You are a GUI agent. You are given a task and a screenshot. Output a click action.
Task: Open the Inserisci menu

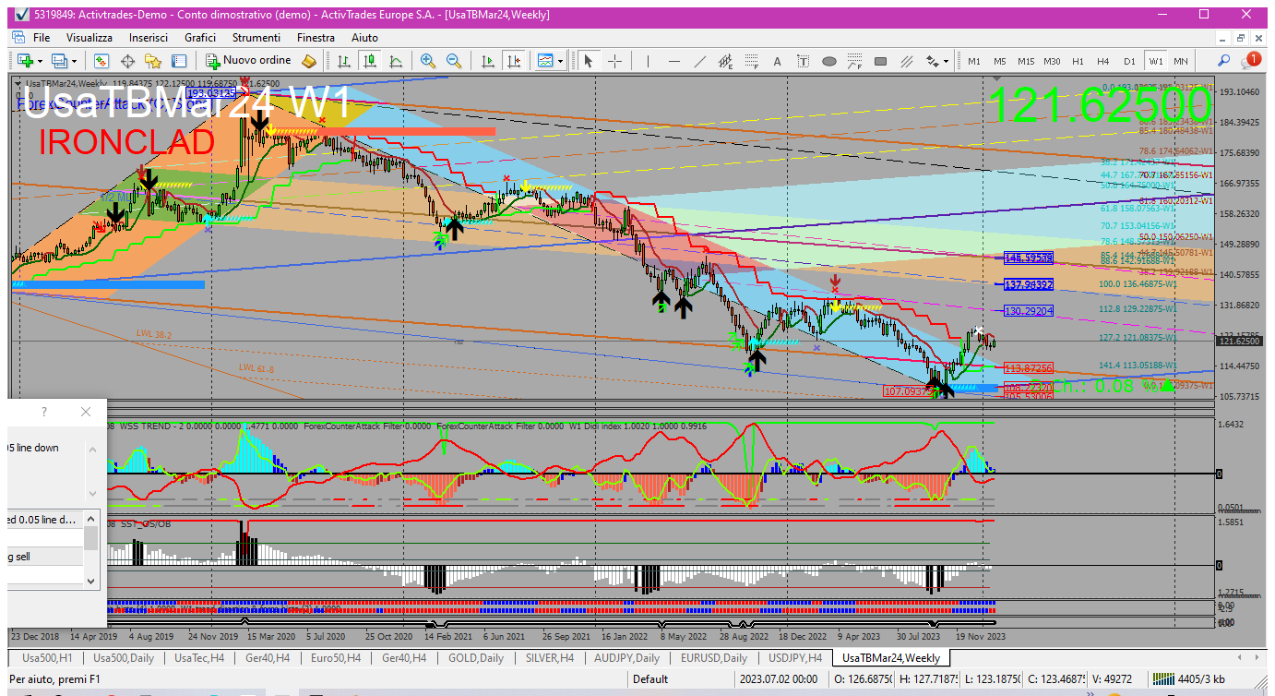[x=149, y=38]
